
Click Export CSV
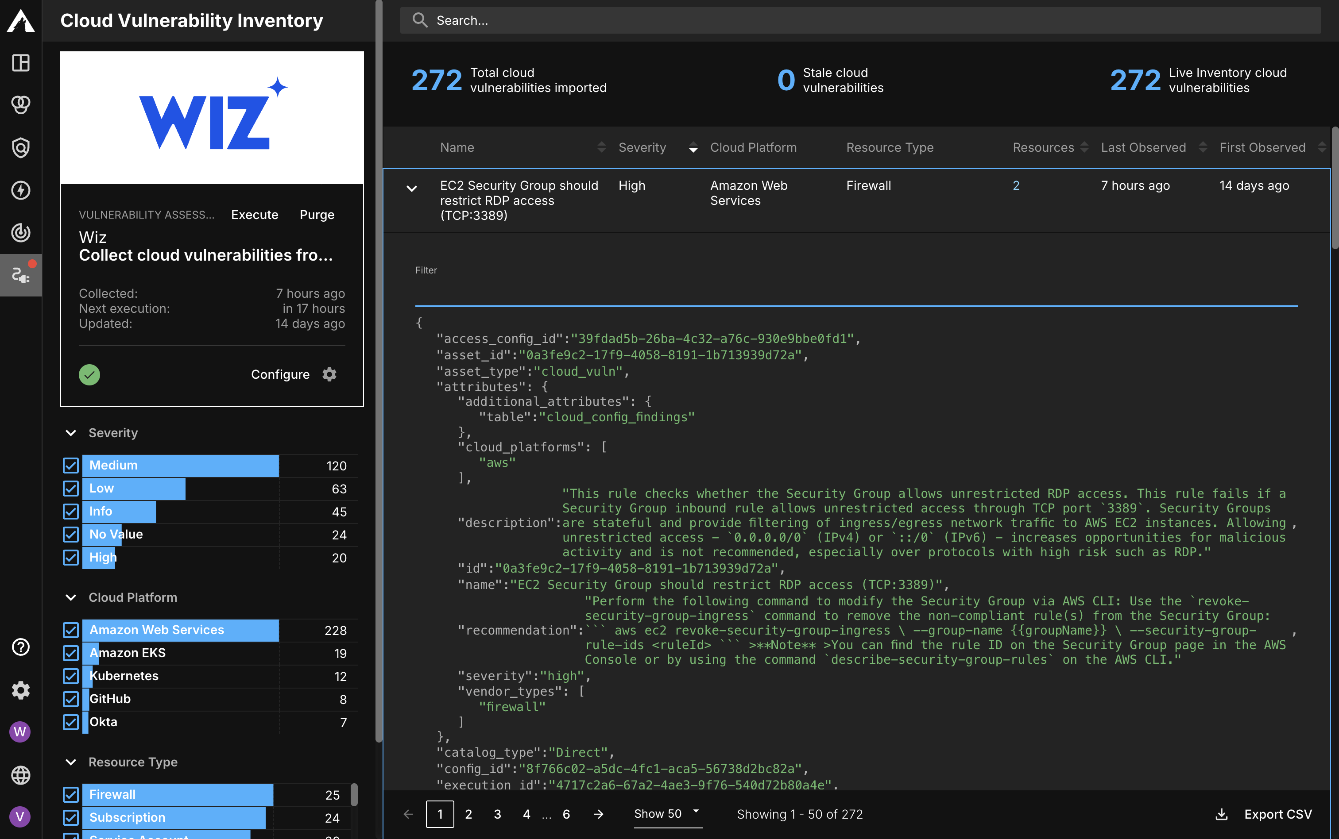1278,814
